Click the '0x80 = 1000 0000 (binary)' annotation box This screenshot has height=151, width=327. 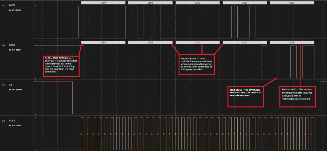tap(61, 65)
